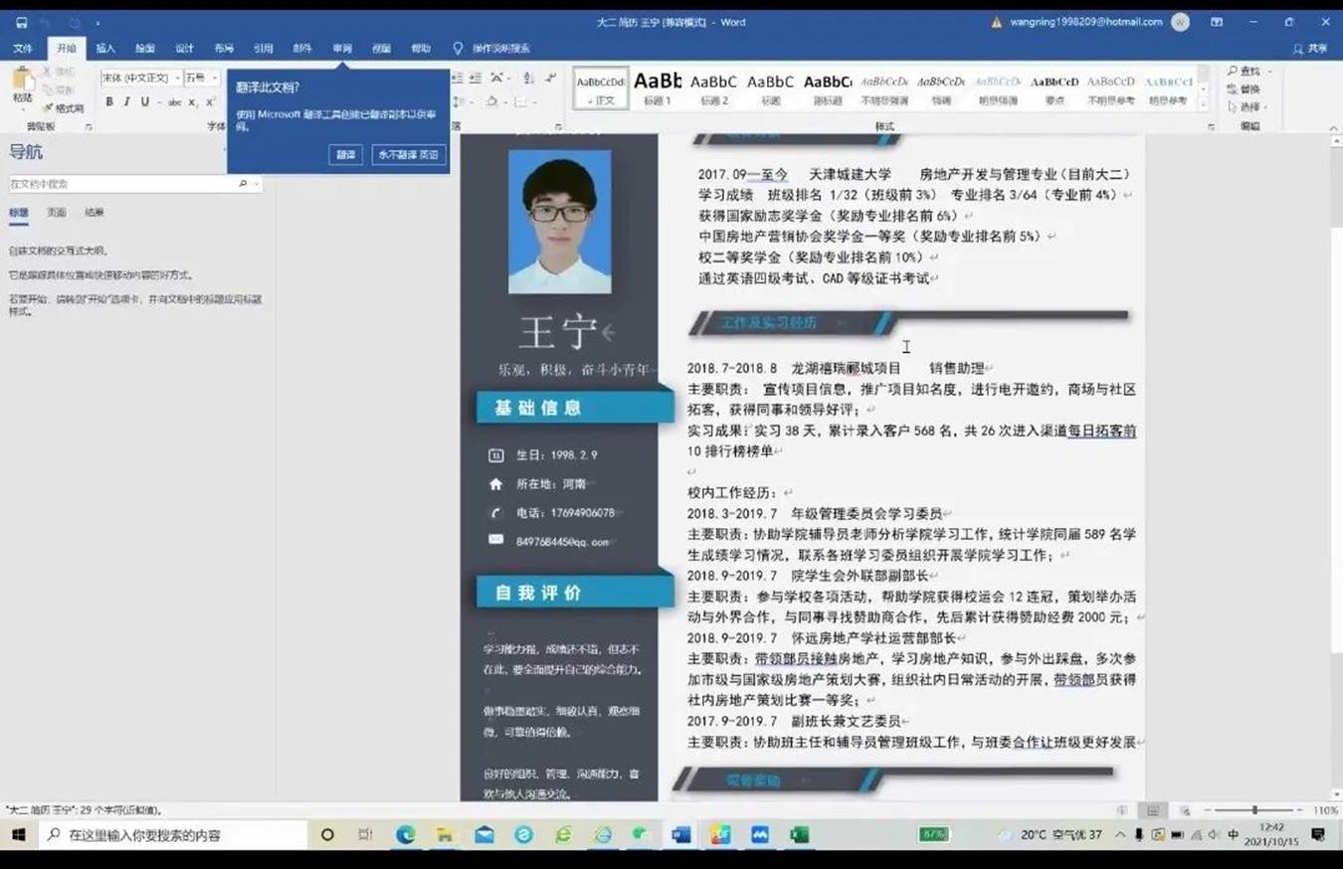Click the account avatar icon
This screenshot has height=869, width=1343.
point(1180,22)
